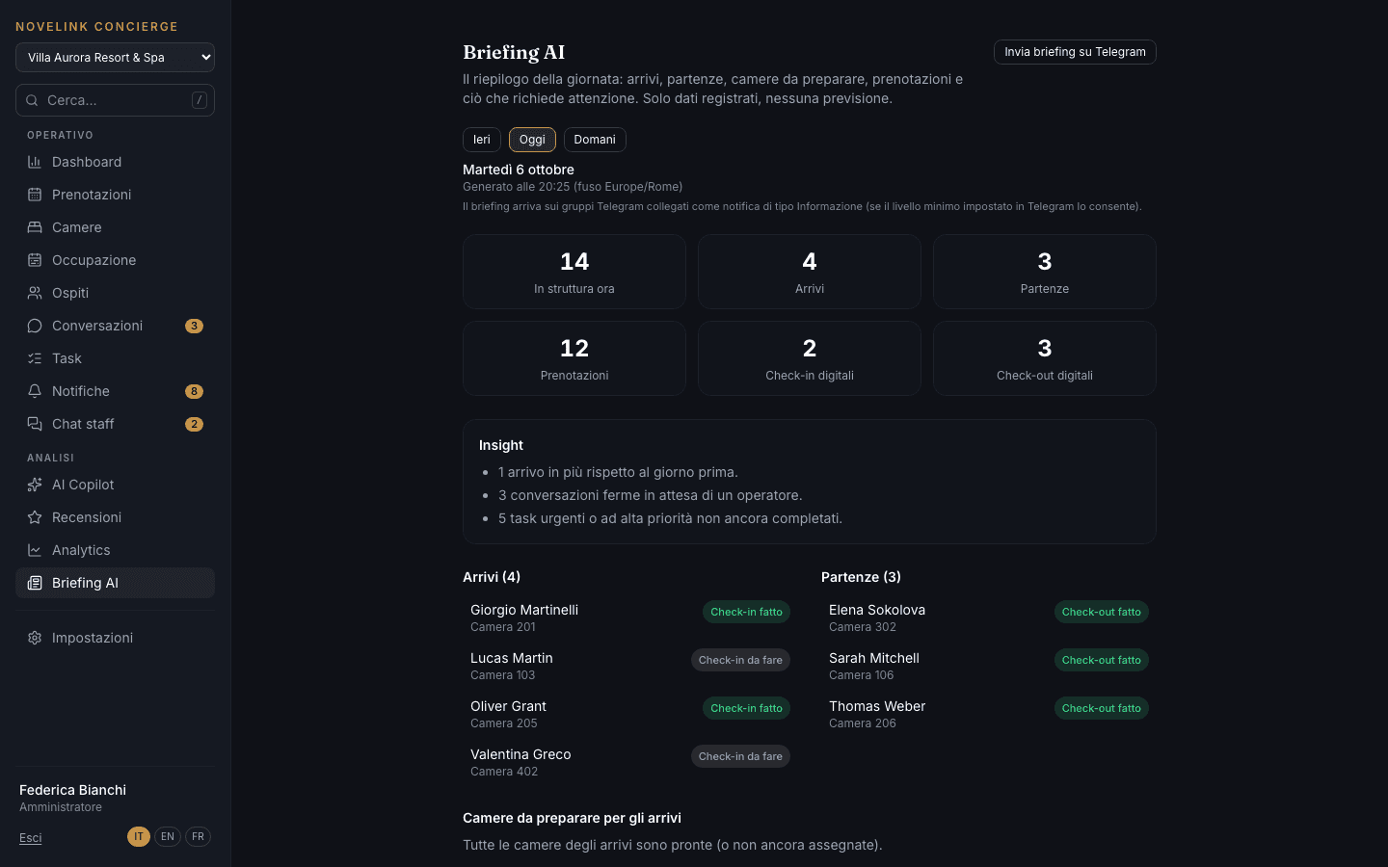Click the Check-in digitali stat card
This screenshot has height=867, width=1388.
click(x=810, y=358)
